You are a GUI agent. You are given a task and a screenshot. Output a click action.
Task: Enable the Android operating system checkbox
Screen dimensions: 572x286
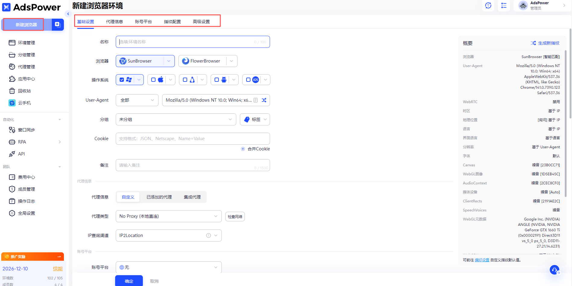coord(217,80)
